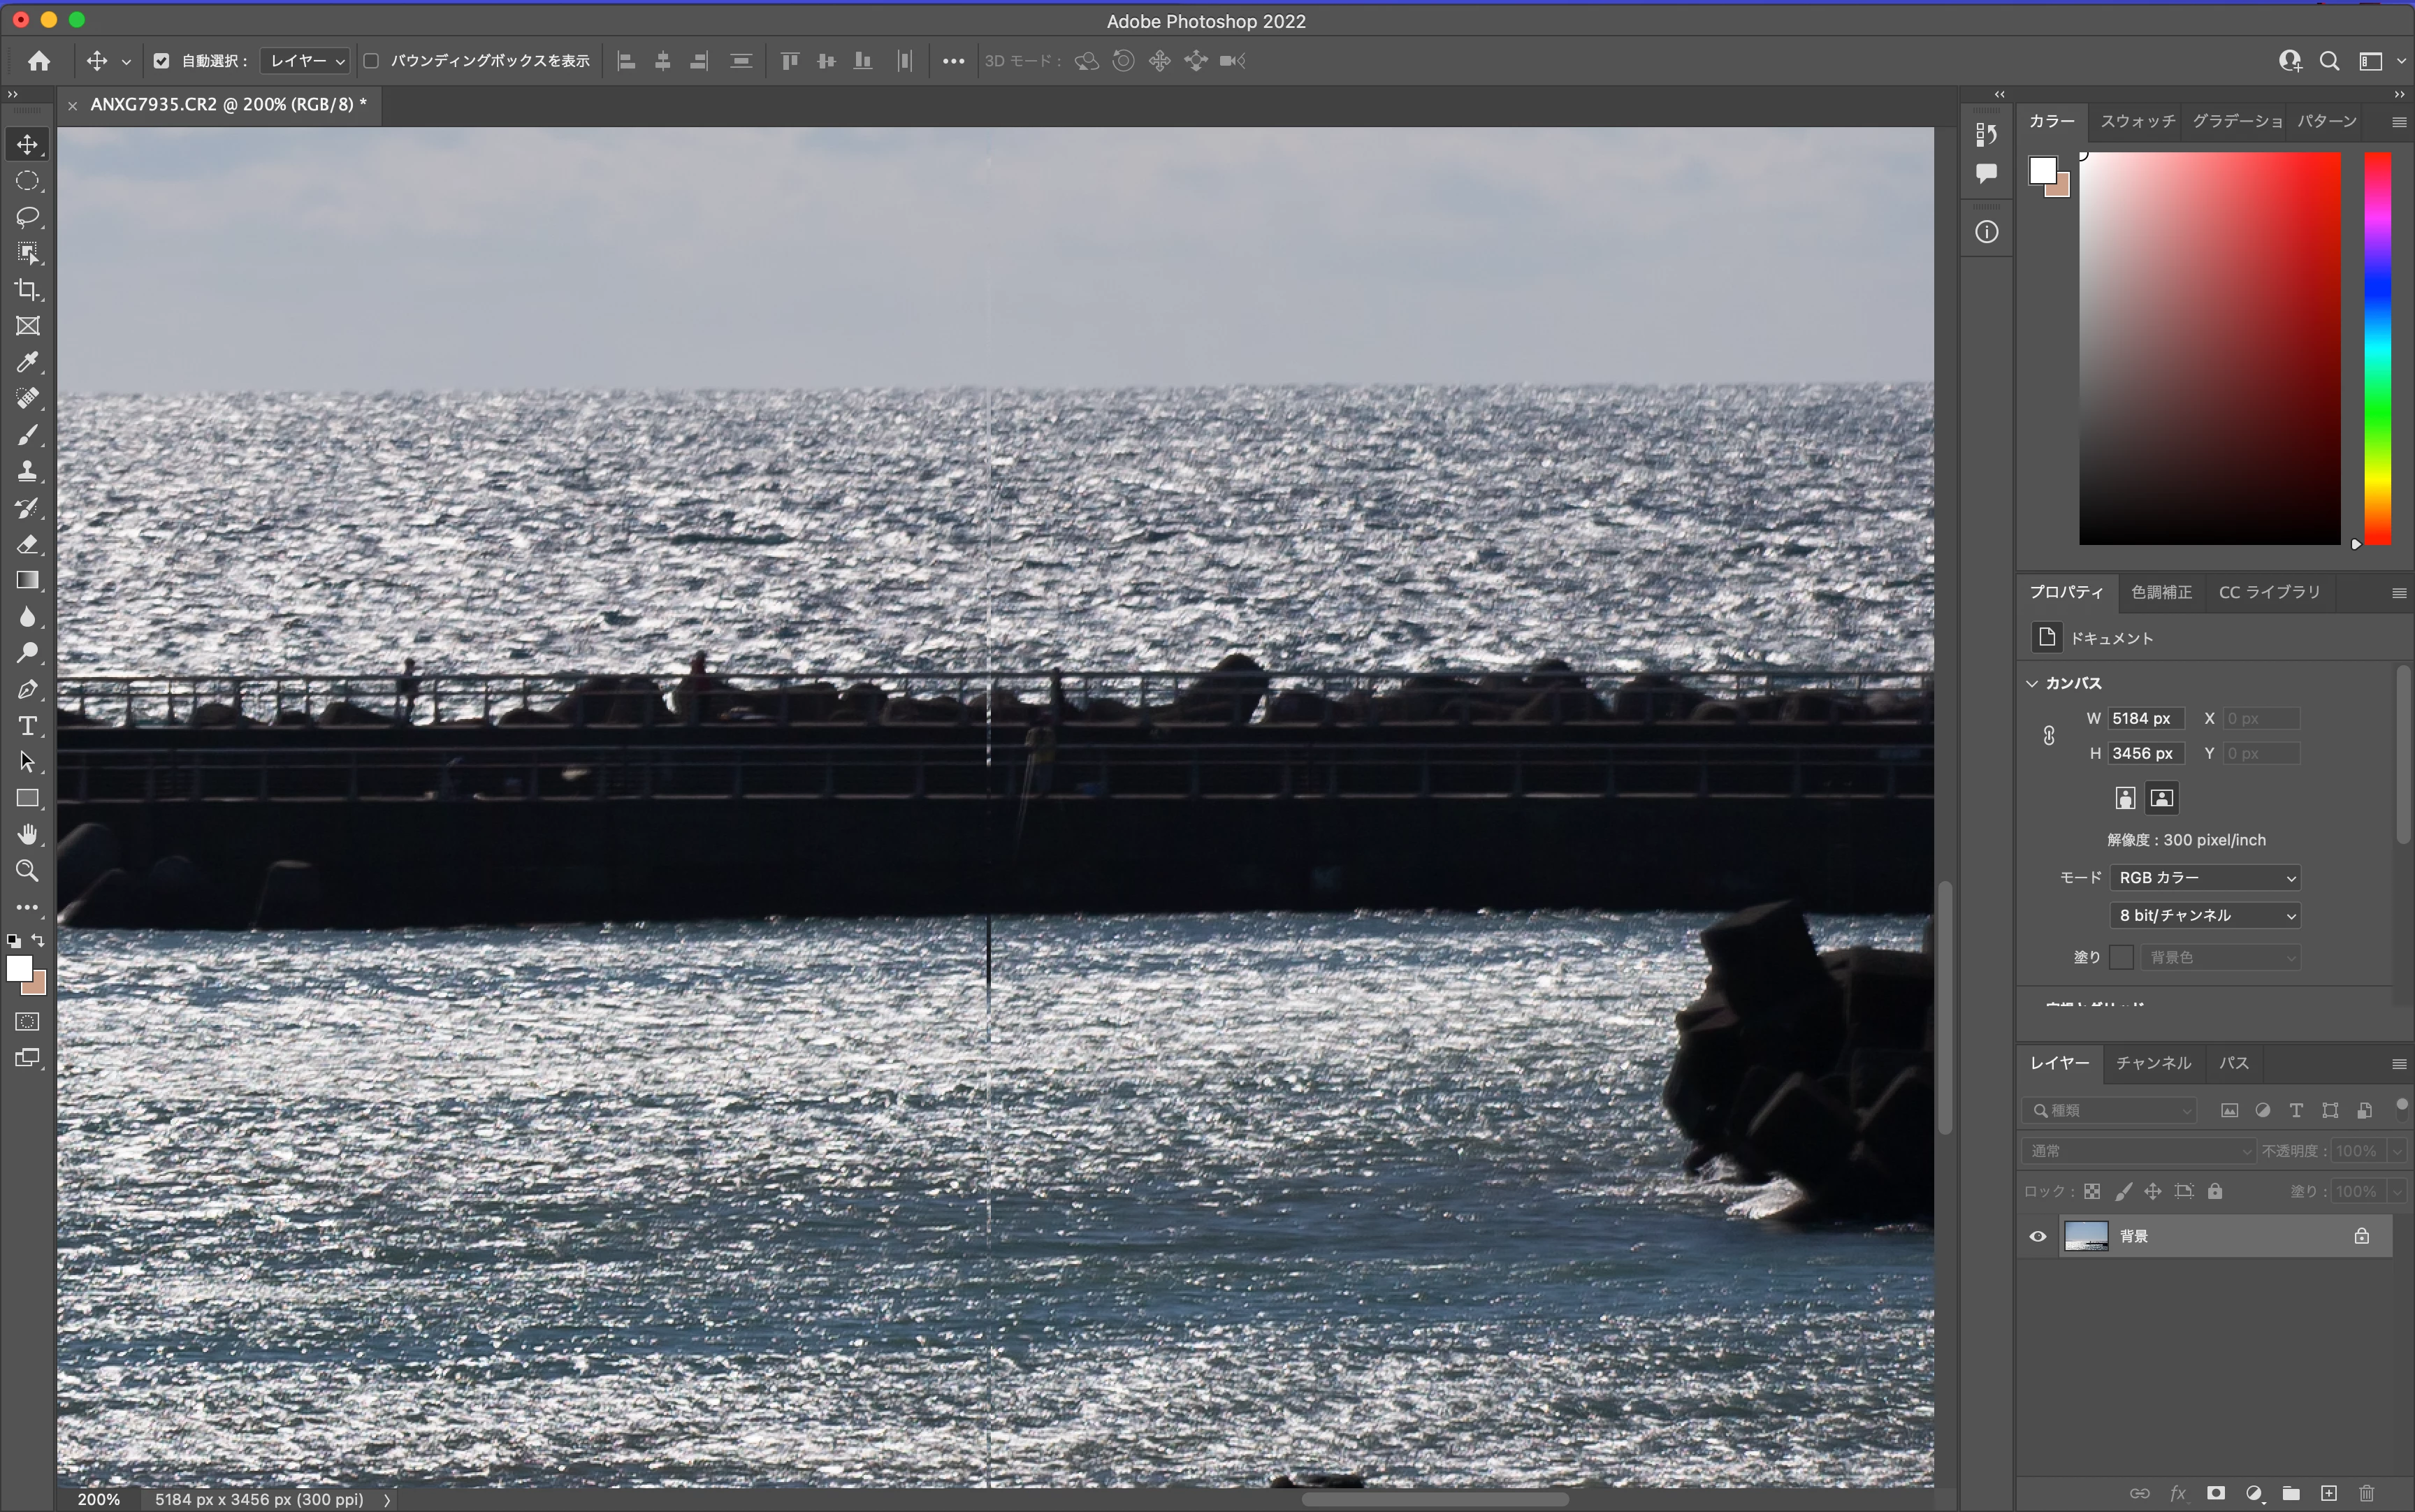2415x1512 pixels.
Task: Select the Clone Stamp tool
Action: click(x=27, y=471)
